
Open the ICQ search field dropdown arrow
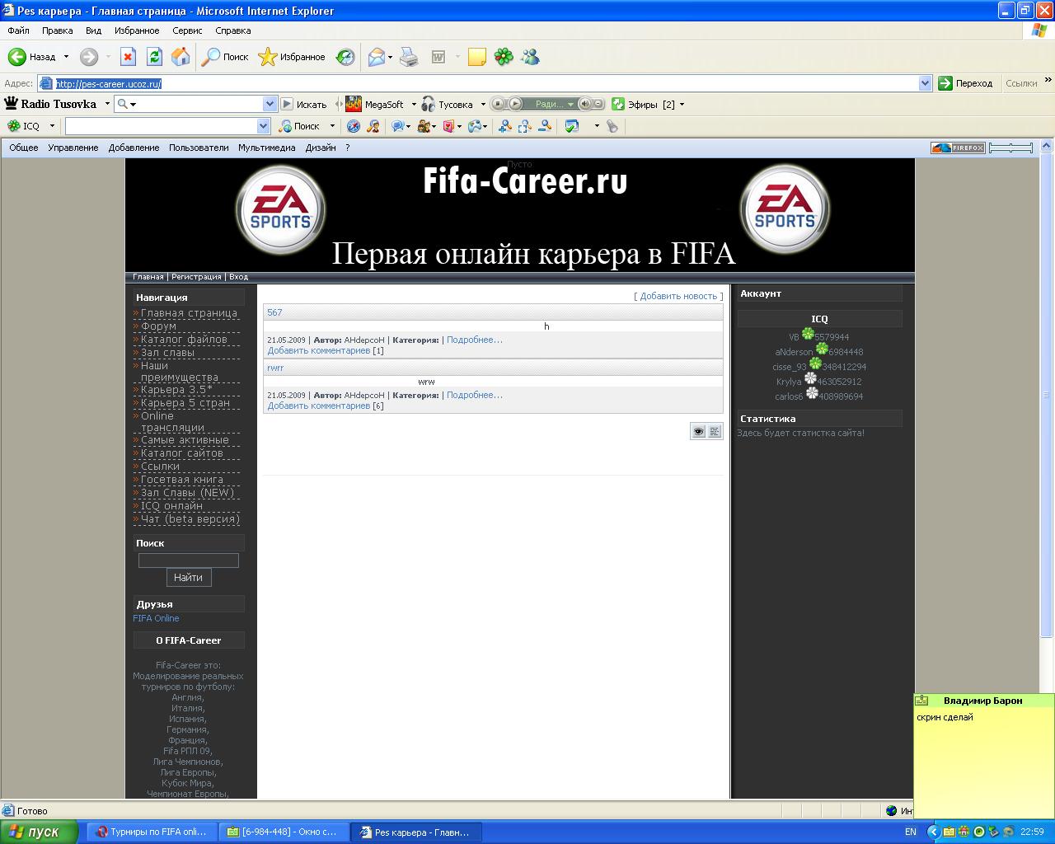(x=264, y=126)
